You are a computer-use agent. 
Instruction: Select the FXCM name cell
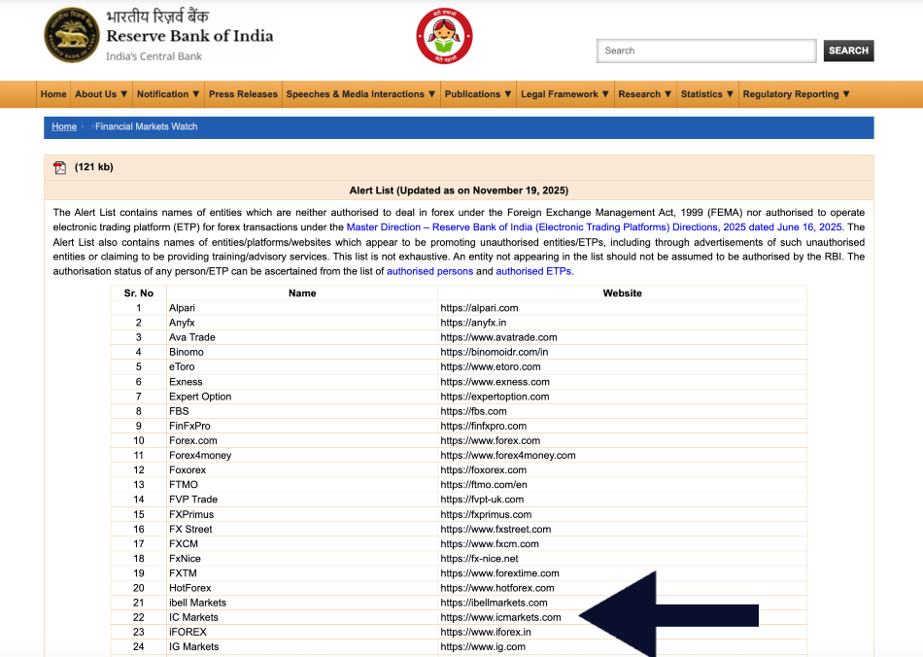tap(302, 544)
